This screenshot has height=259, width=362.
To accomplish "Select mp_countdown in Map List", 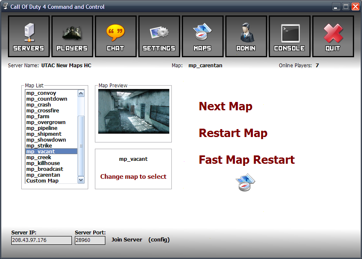I will click(51, 99).
